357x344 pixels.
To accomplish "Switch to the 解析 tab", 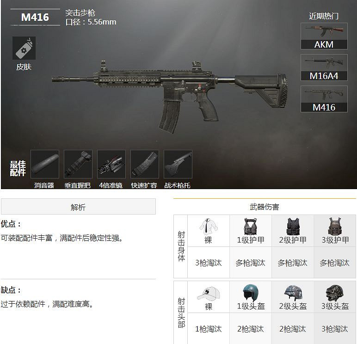I will coord(78,207).
